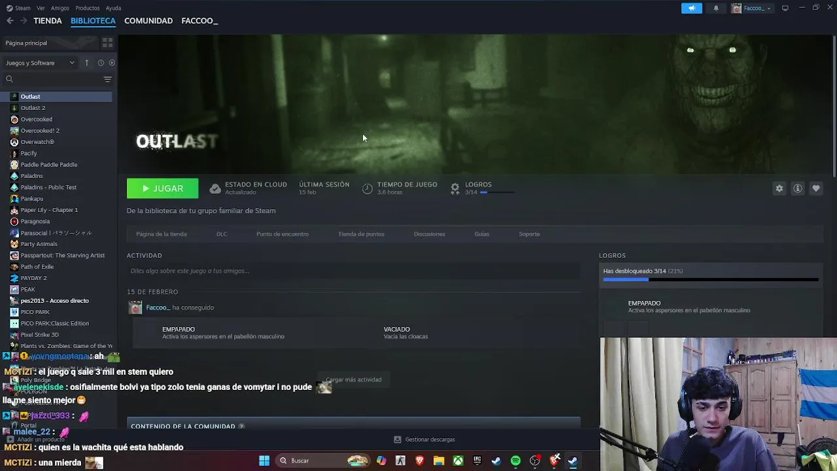Screen dimensions: 837x471
Task: Click Faccoo_ user name in activity
Action: pos(158,307)
